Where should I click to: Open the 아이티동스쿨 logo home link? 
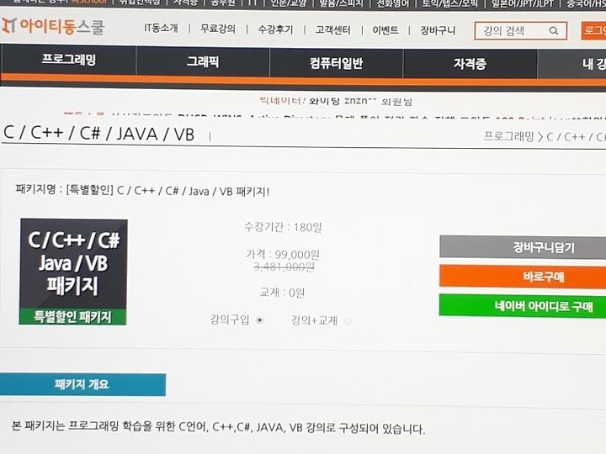click(53, 26)
